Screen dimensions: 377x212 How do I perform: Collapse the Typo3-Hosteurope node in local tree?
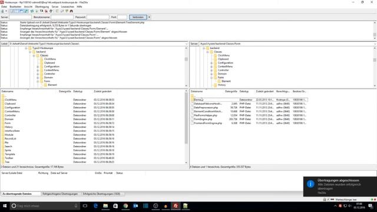point(26,48)
